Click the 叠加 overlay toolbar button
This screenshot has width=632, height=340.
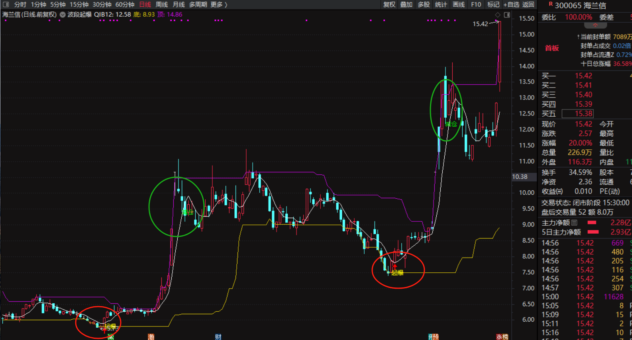pyautogui.click(x=406, y=4)
